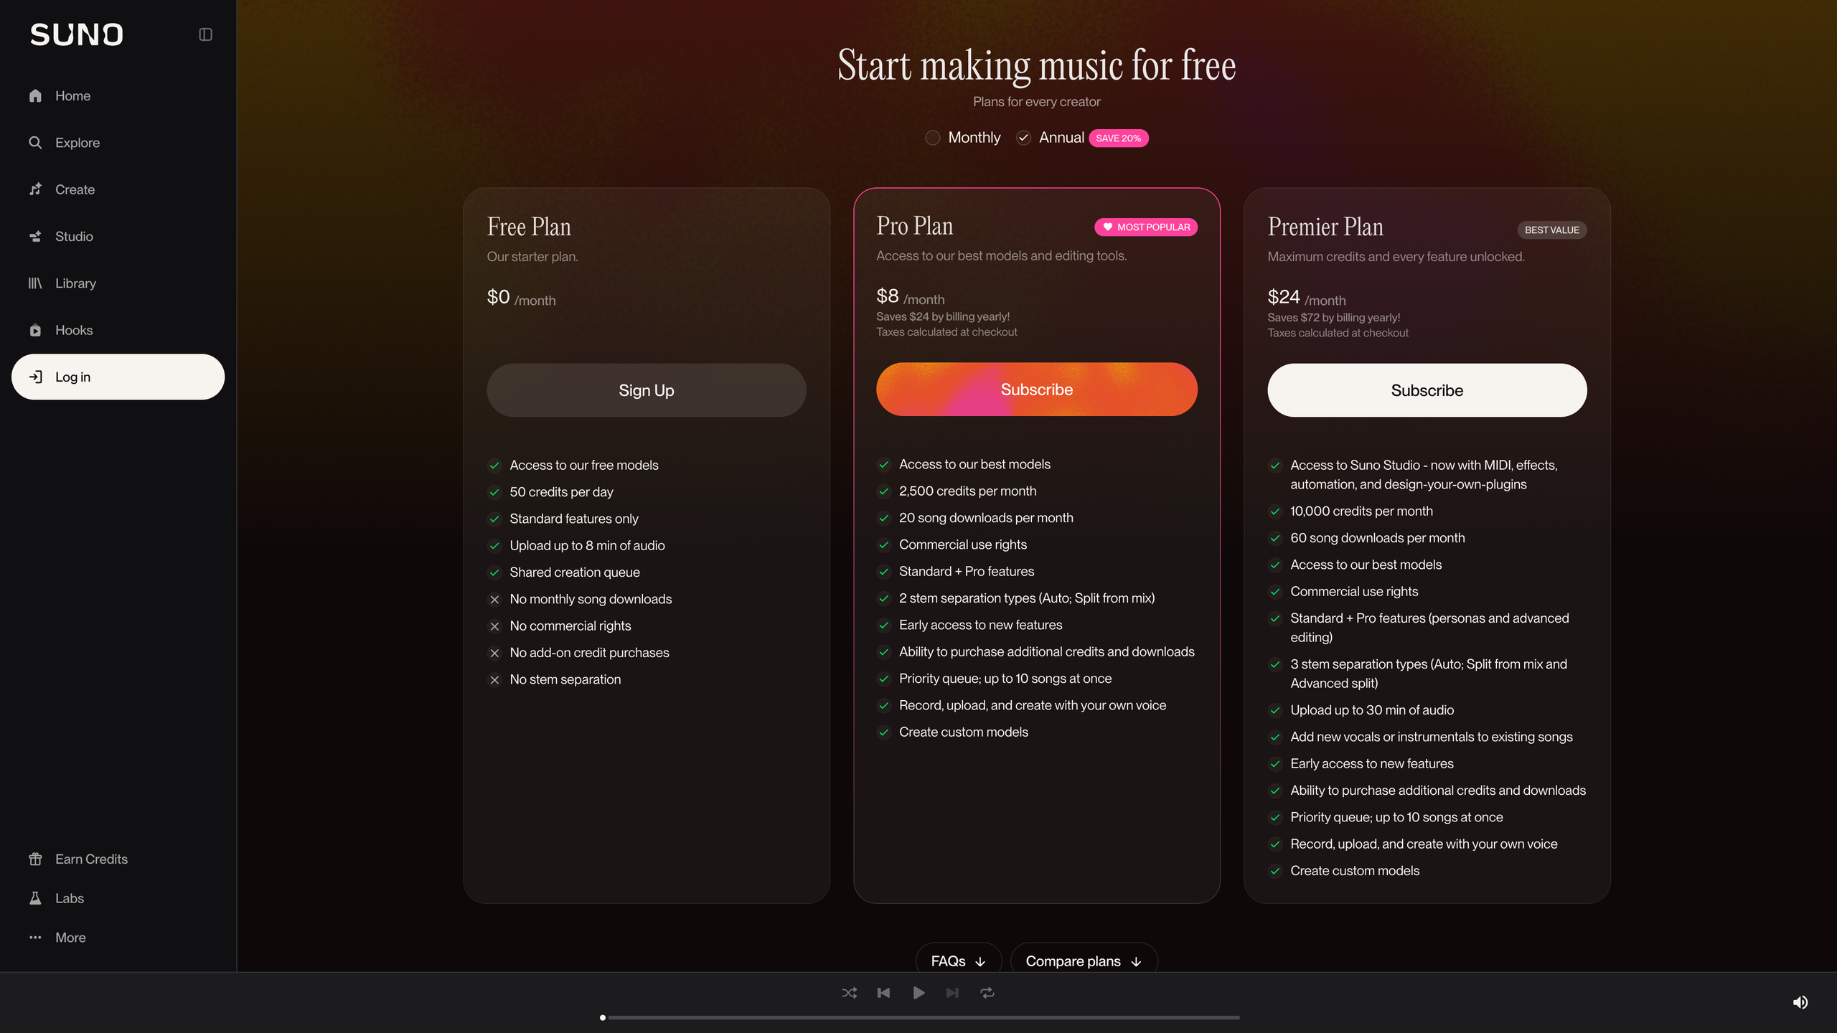Click '20 song downloads per month' text

986,518
